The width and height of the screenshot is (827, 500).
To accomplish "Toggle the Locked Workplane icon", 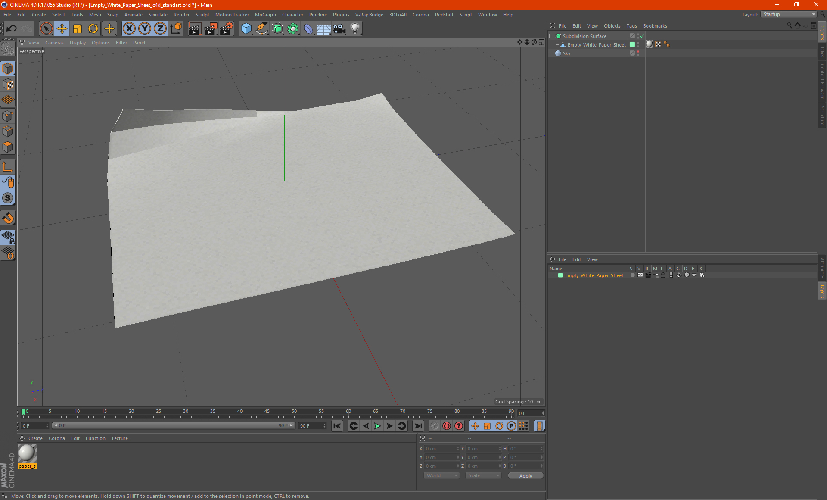I will pyautogui.click(x=8, y=237).
